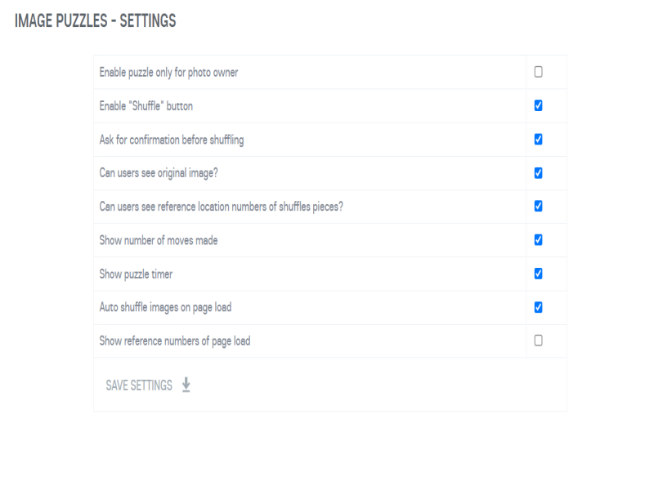Screen dimensions: 654x490
Task: Click the "Show puzzle timer" label text
Action: pyautogui.click(x=136, y=274)
